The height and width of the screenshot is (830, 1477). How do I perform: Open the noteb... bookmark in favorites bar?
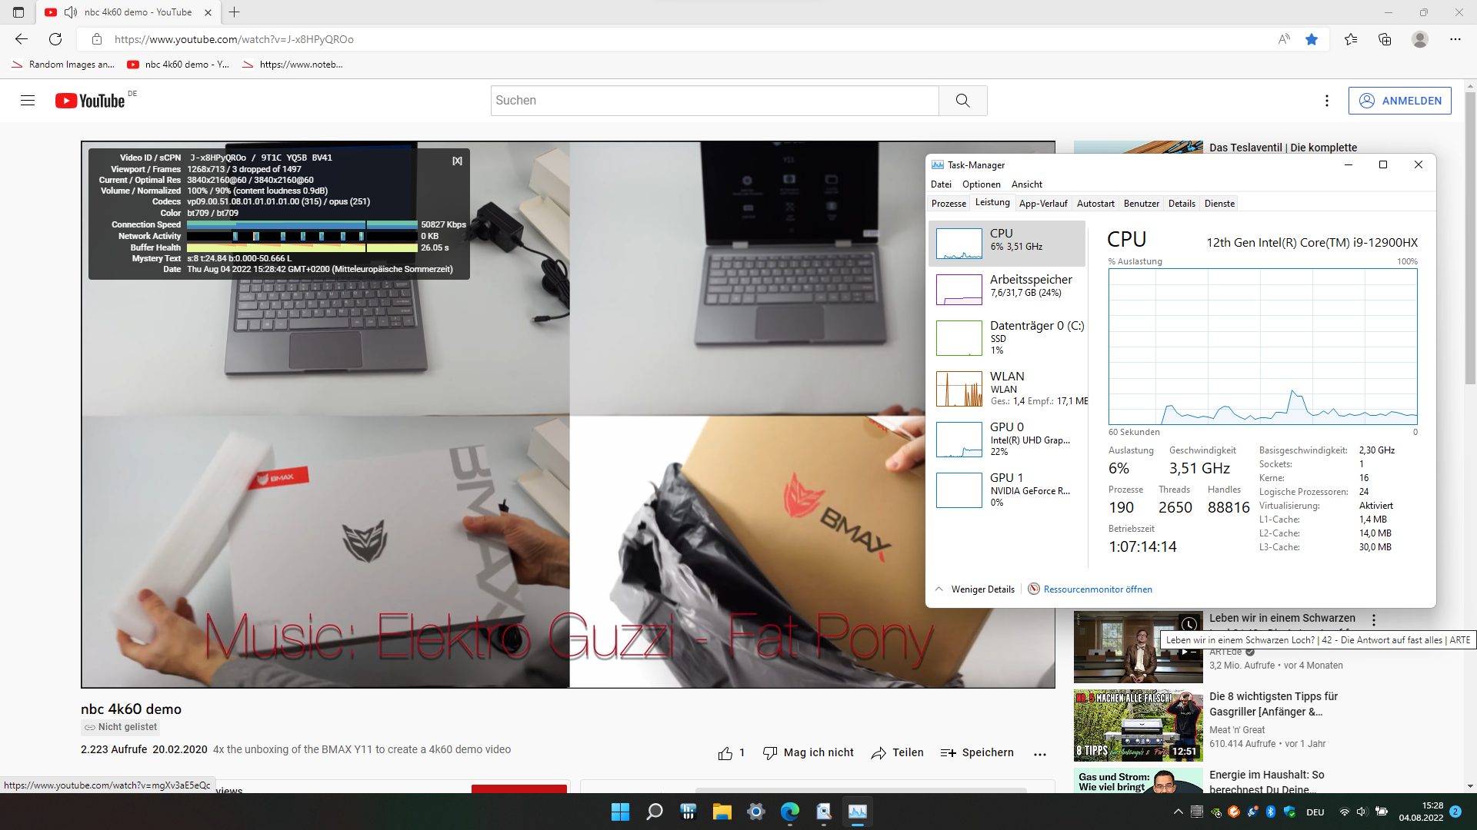(293, 65)
